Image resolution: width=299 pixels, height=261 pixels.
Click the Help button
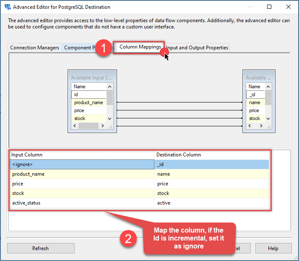[273, 248]
